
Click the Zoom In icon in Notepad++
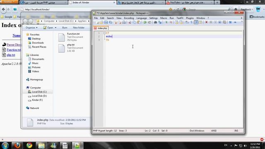pos(166,22)
